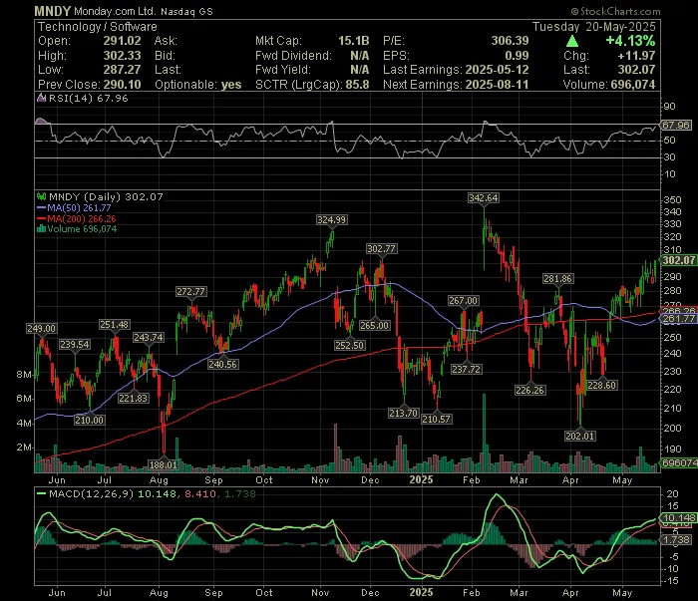Click the 252.50 price label

pos(349,345)
